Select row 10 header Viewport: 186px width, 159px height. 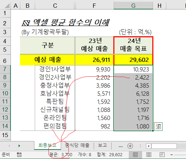5,94
